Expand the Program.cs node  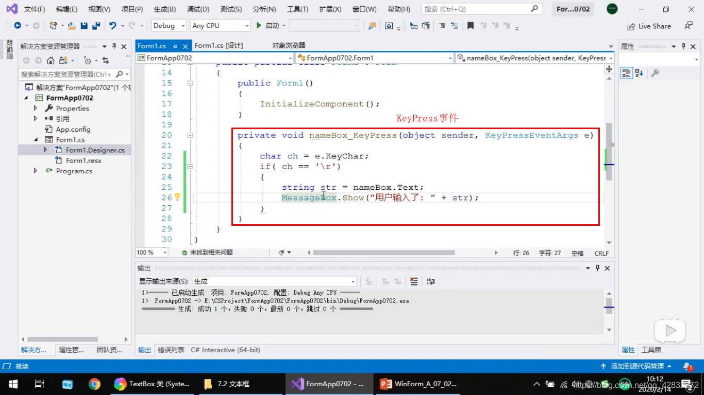click(36, 171)
